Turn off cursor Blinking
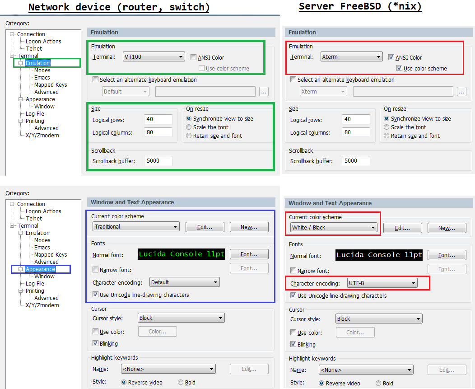This screenshot has height=389, width=475. point(95,344)
